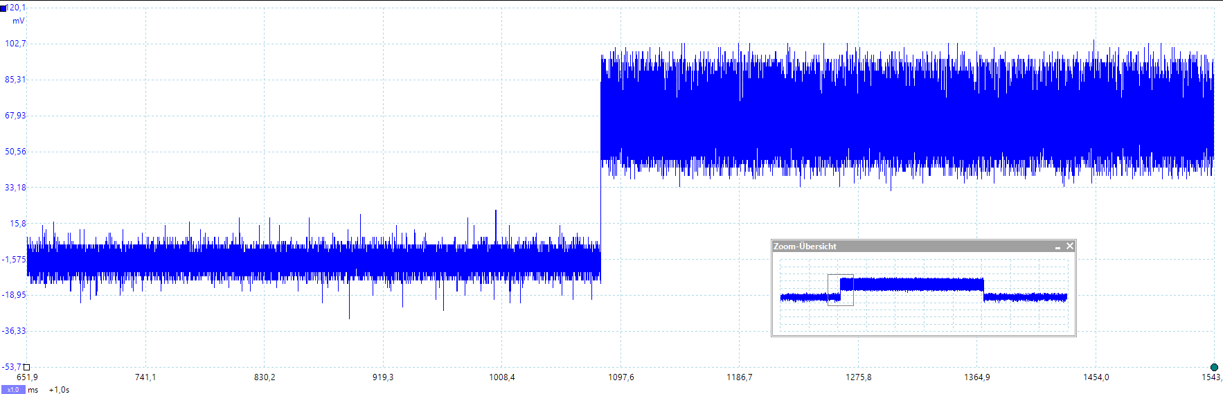This screenshot has height=394, width=1223.
Task: Select the gray zoom rectangle in the overview
Action: click(841, 289)
